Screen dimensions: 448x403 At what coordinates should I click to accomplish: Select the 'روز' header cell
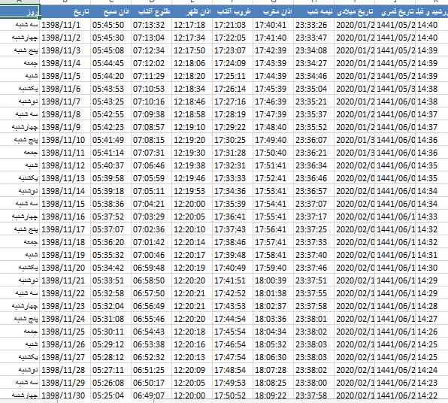point(20,12)
